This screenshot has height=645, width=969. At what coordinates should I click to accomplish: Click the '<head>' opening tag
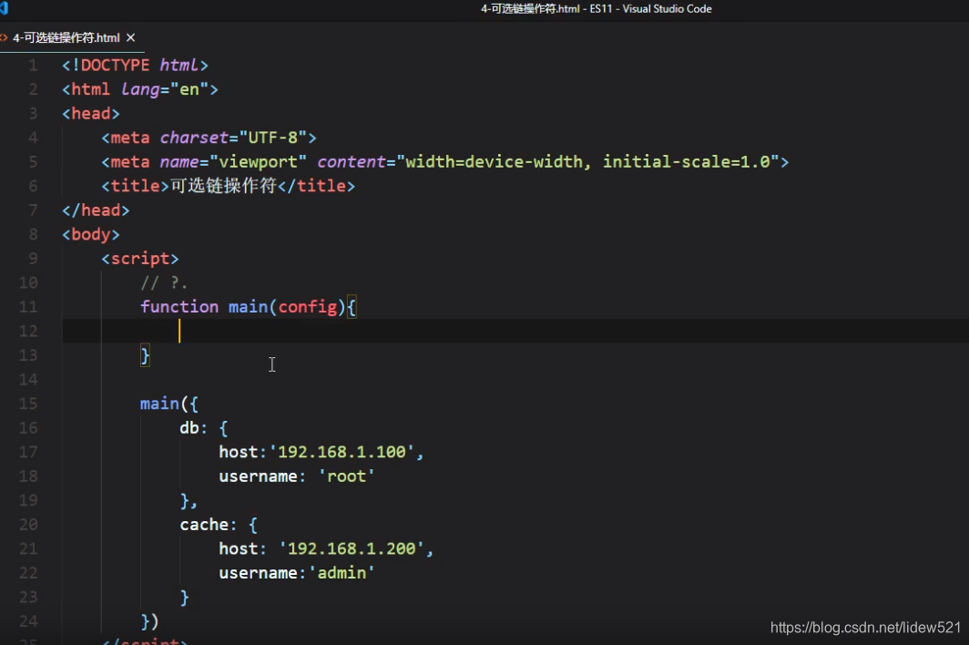[x=90, y=113]
